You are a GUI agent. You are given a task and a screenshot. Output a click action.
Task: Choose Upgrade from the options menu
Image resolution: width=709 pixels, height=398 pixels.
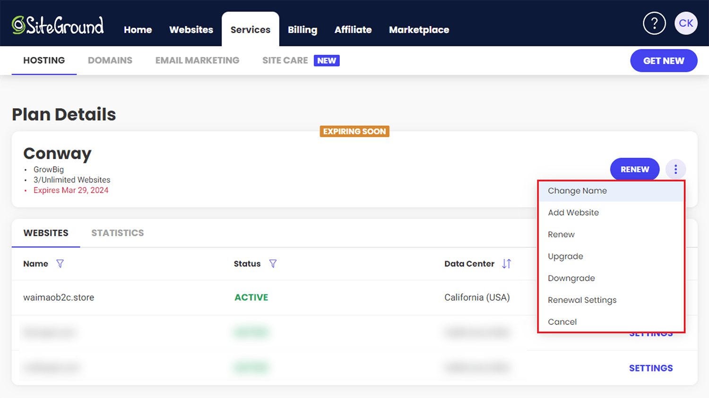[x=565, y=256]
